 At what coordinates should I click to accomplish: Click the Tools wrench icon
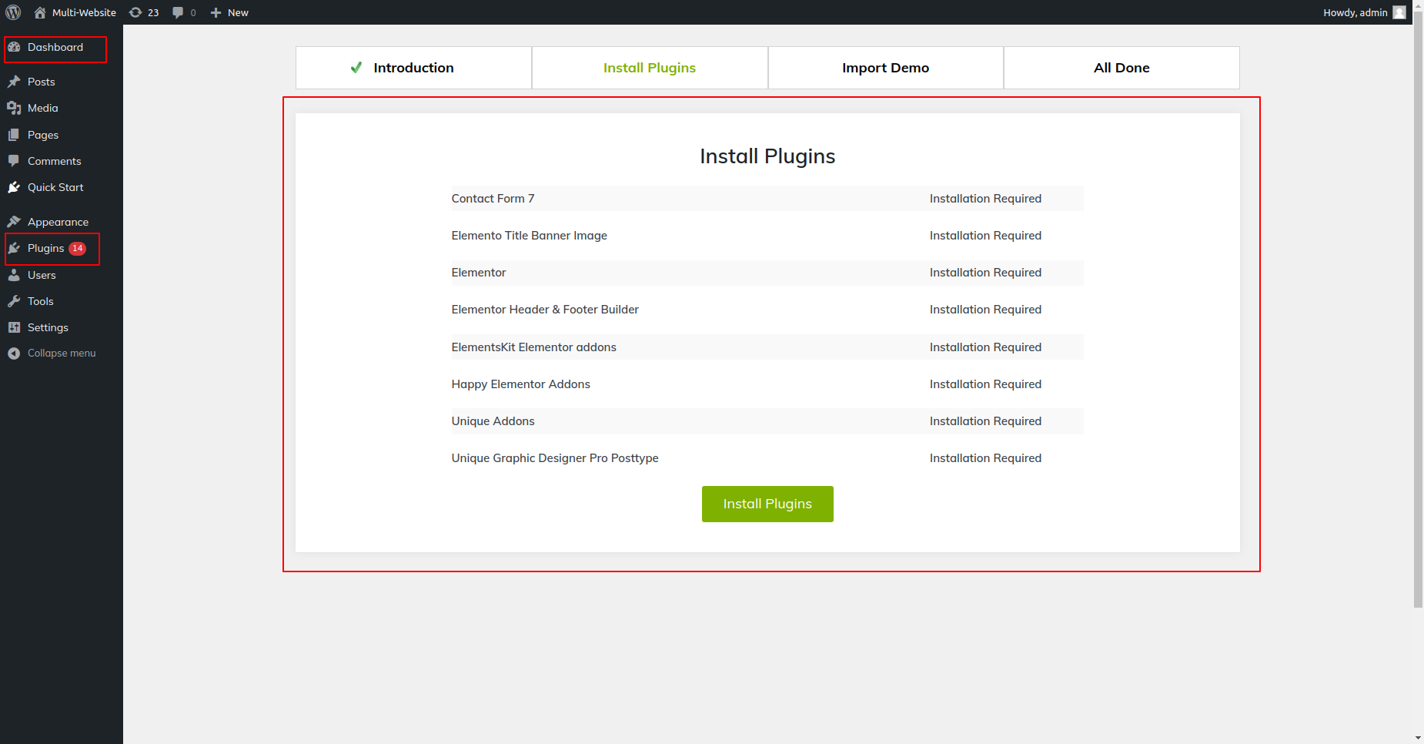click(14, 301)
